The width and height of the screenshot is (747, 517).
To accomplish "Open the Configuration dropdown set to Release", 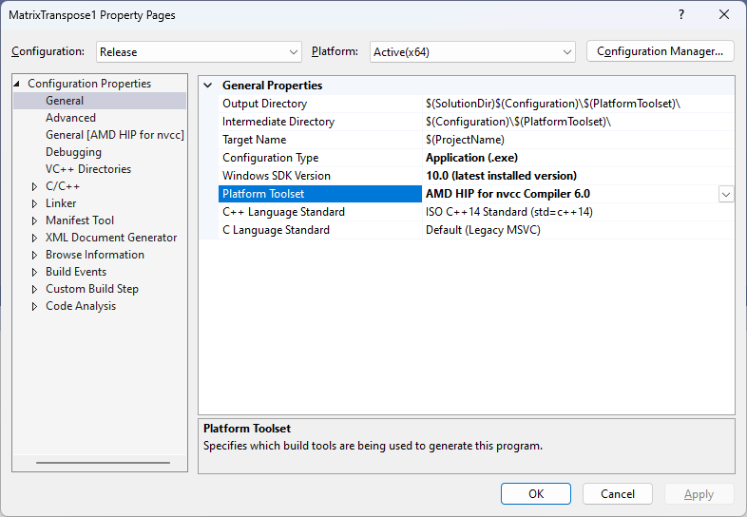I will [198, 52].
